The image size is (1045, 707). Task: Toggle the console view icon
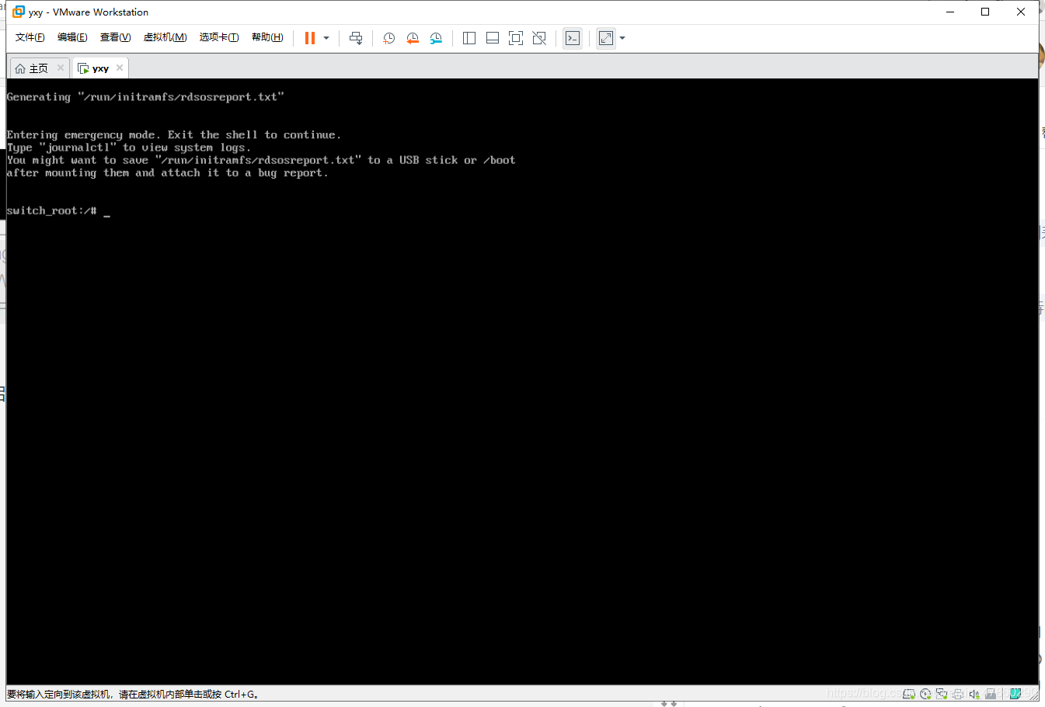[573, 38]
